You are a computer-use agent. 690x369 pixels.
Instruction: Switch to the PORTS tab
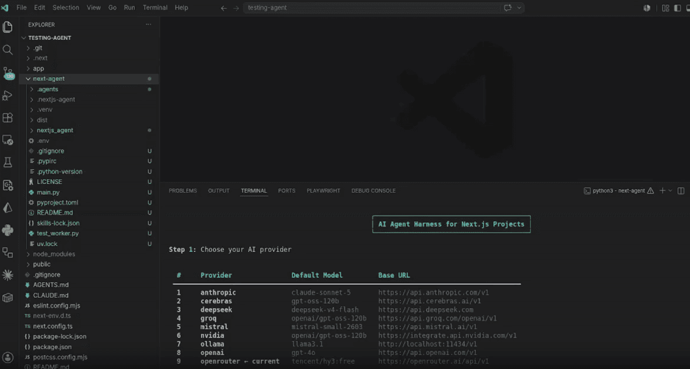pos(286,191)
